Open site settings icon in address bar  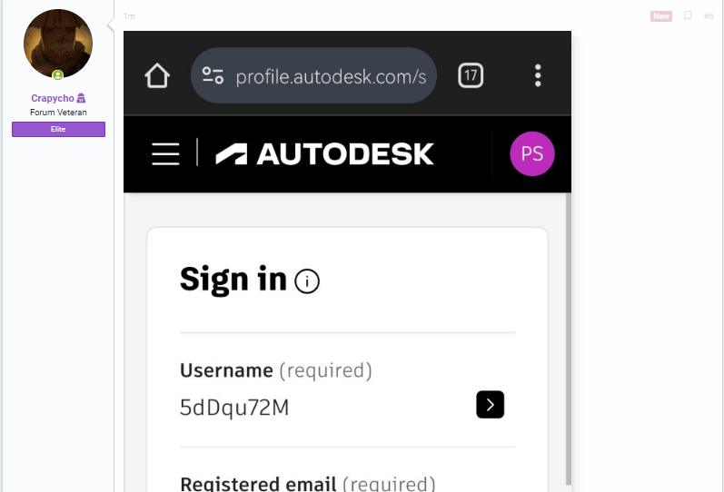coord(213,75)
